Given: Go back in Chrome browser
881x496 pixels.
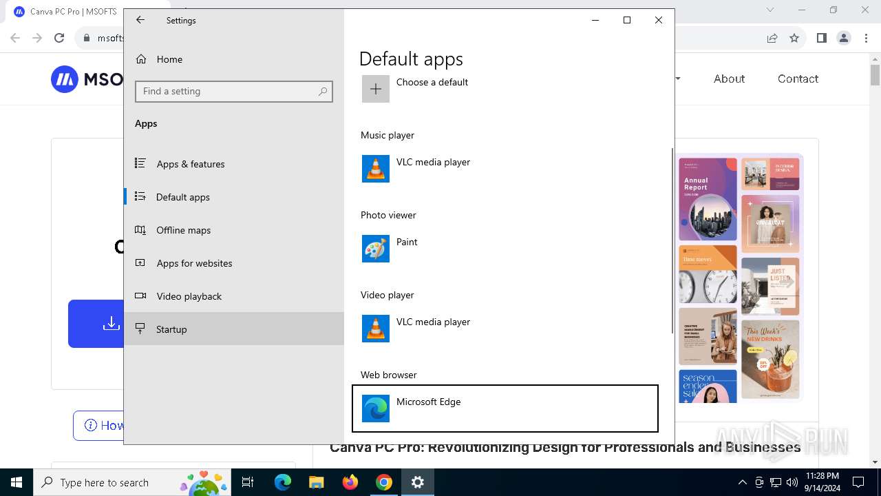Looking at the screenshot, I should pyautogui.click(x=15, y=38).
